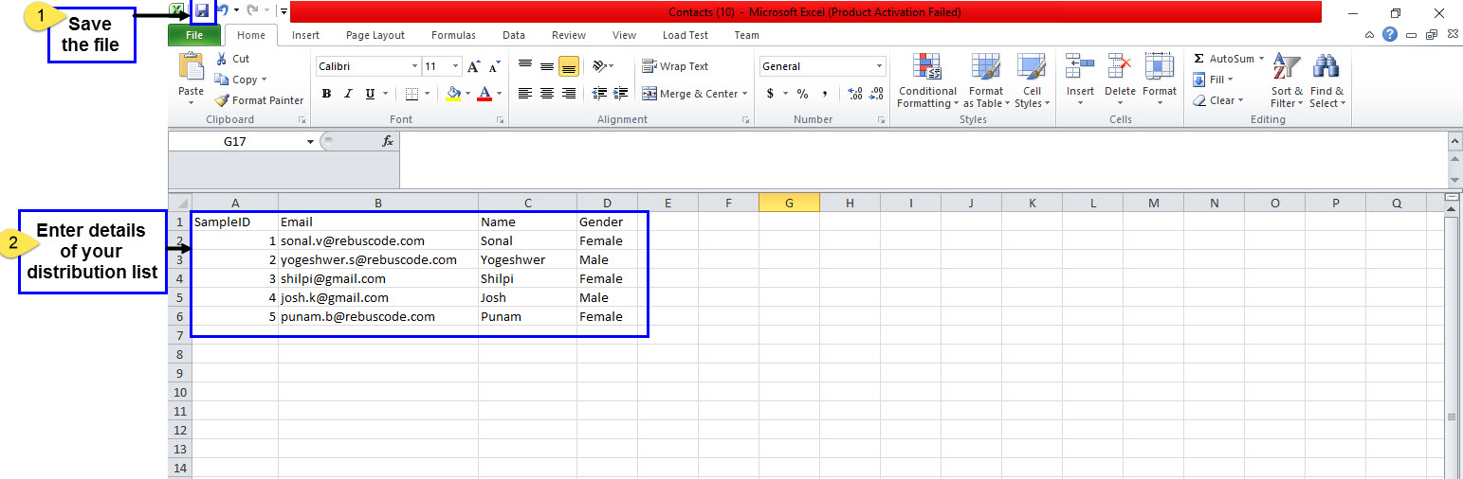This screenshot has height=479, width=1463.
Task: Click Decrease Indent icon
Action: [x=599, y=94]
